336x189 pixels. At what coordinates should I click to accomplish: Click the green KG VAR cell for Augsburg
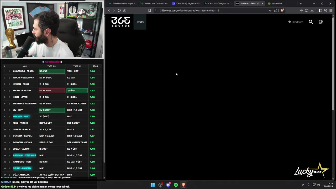point(52,71)
